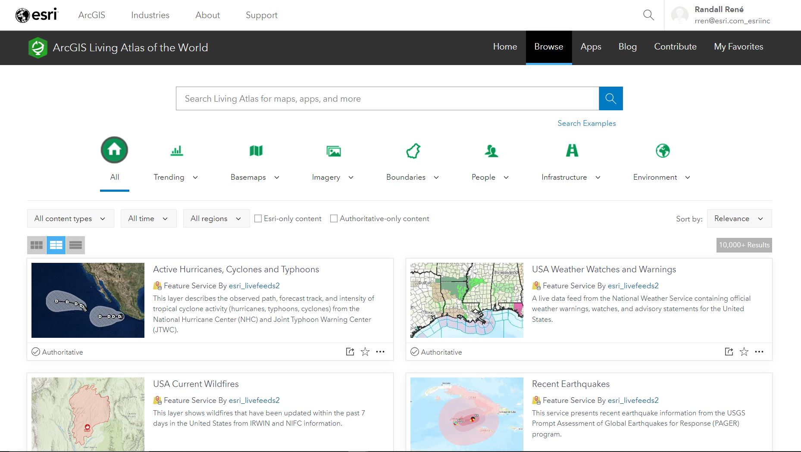Open more options for USA Weather Watches and Warnings

[759, 352]
